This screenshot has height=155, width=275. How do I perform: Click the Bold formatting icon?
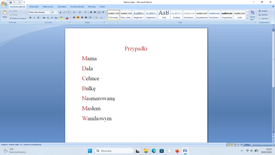(x=30, y=18)
